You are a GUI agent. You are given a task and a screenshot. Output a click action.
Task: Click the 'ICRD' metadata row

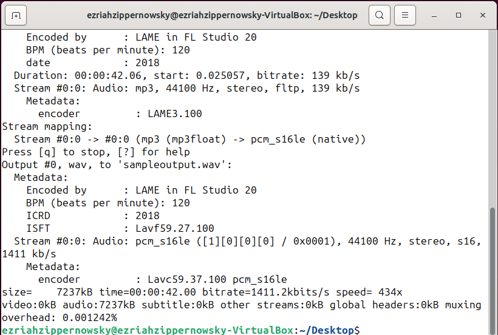pos(93,215)
